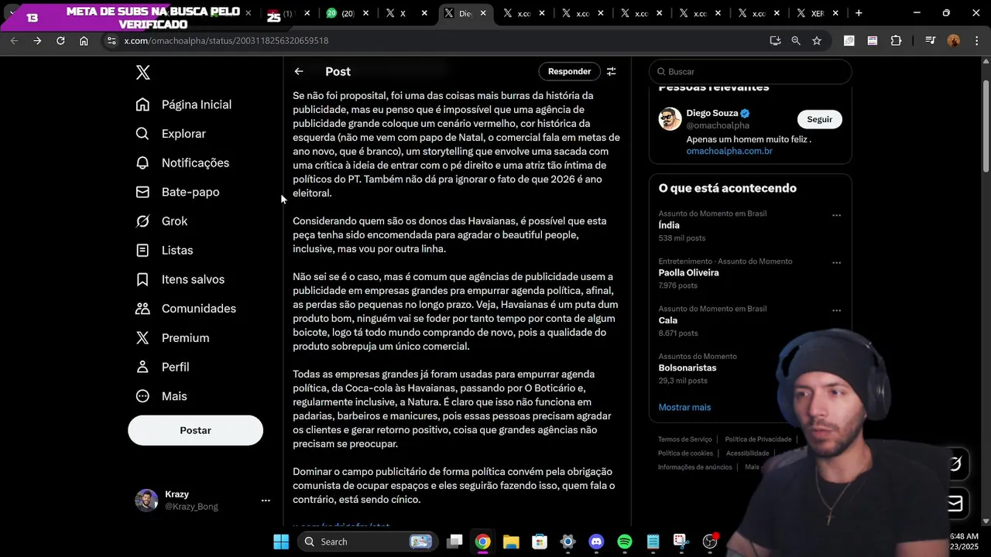This screenshot has height=557, width=991.
Task: Open the Chrome three-dot menu
Action: click(x=976, y=40)
